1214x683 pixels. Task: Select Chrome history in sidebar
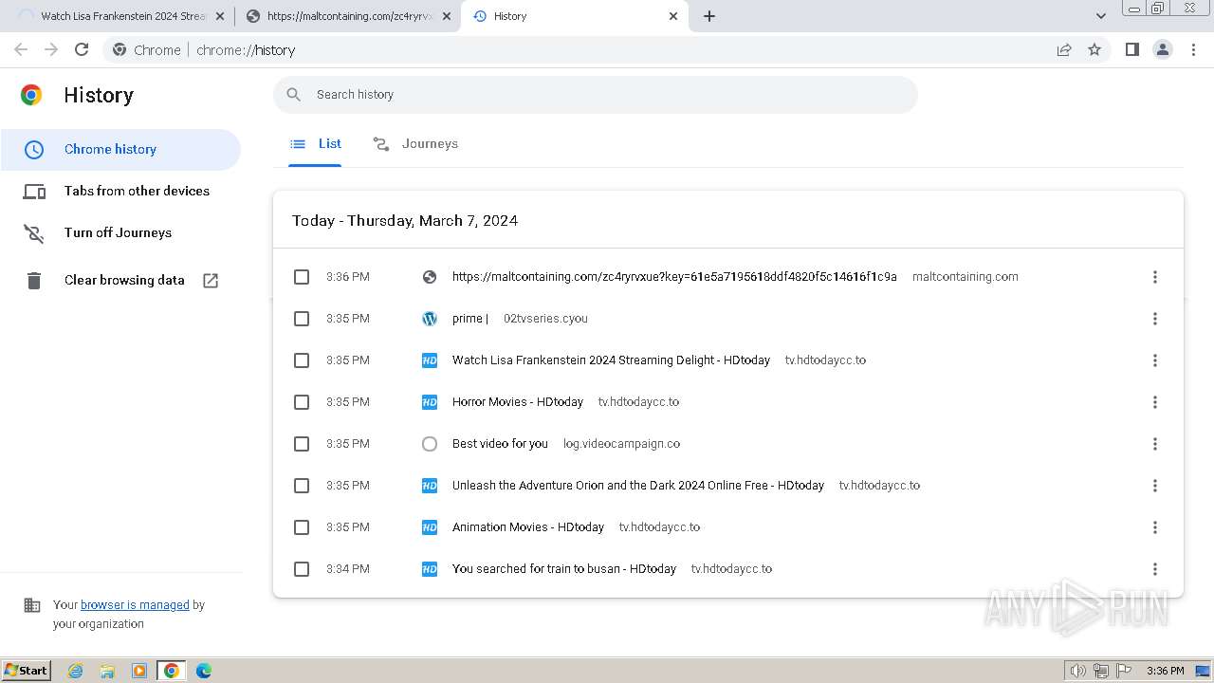[x=120, y=150]
